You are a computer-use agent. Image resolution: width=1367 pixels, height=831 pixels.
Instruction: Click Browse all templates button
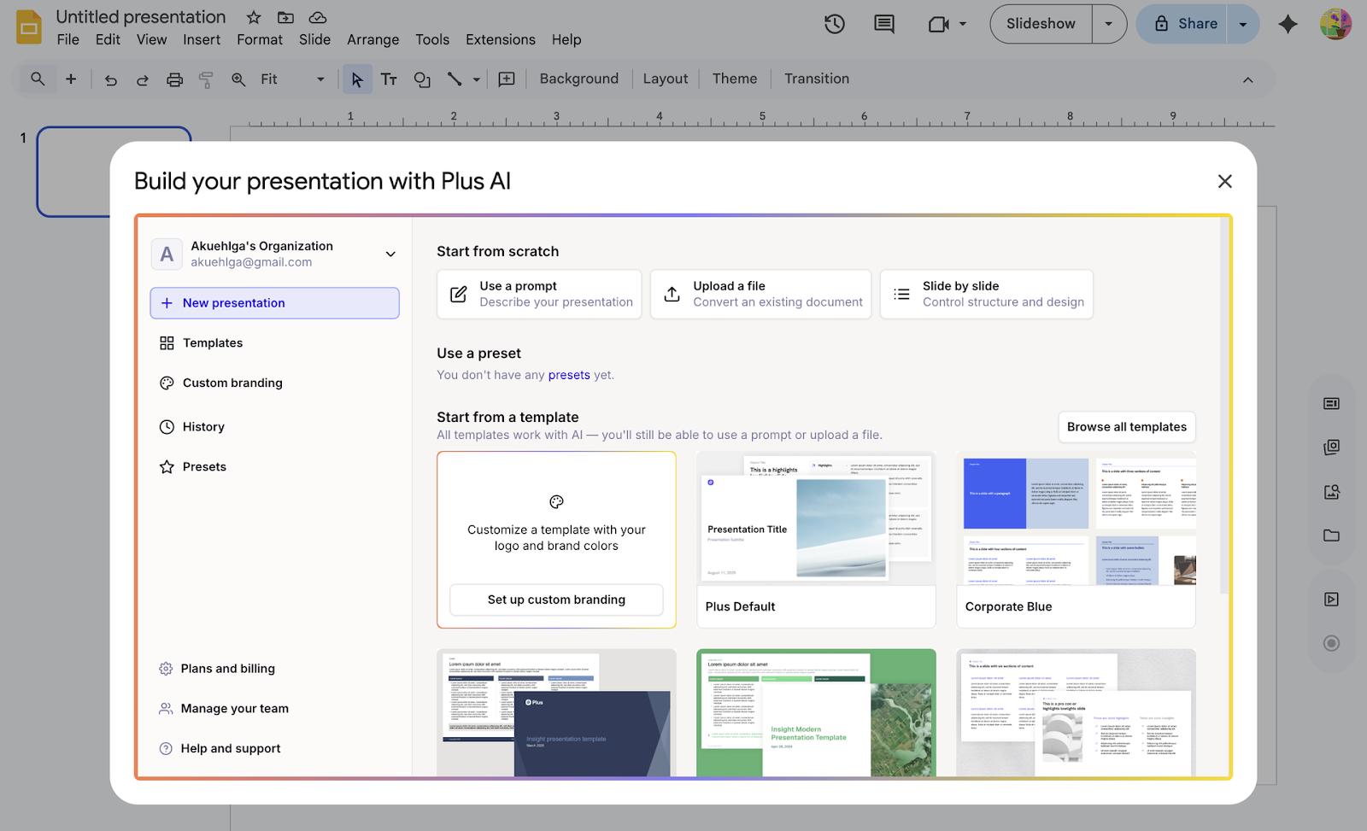click(x=1126, y=427)
